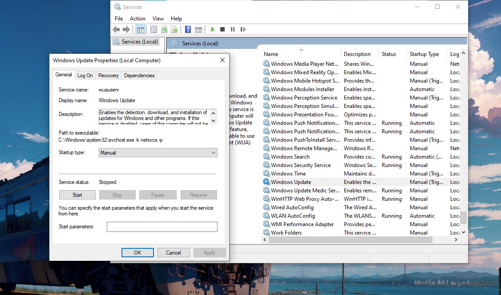Click the Export List toolbar icon
This screenshot has height=295, width=501.
[174, 29]
